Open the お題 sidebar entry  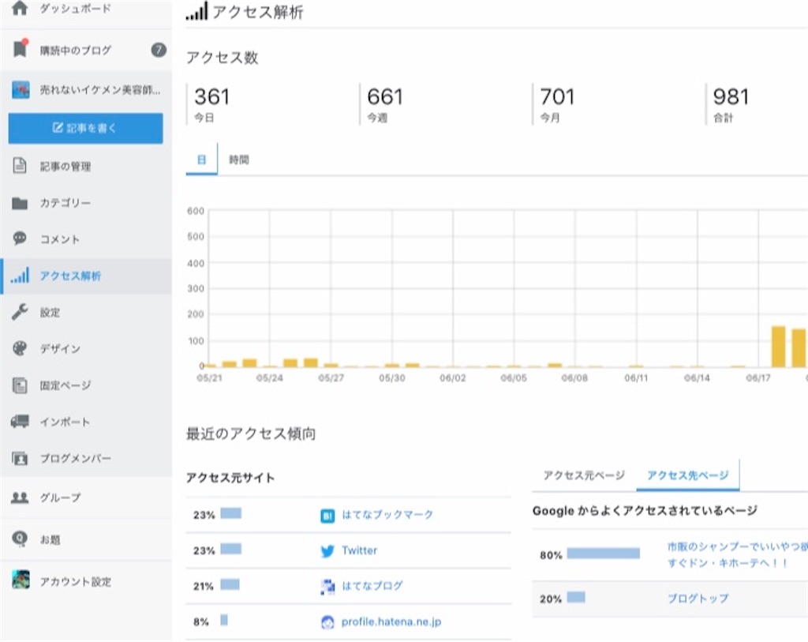pyautogui.click(x=50, y=540)
